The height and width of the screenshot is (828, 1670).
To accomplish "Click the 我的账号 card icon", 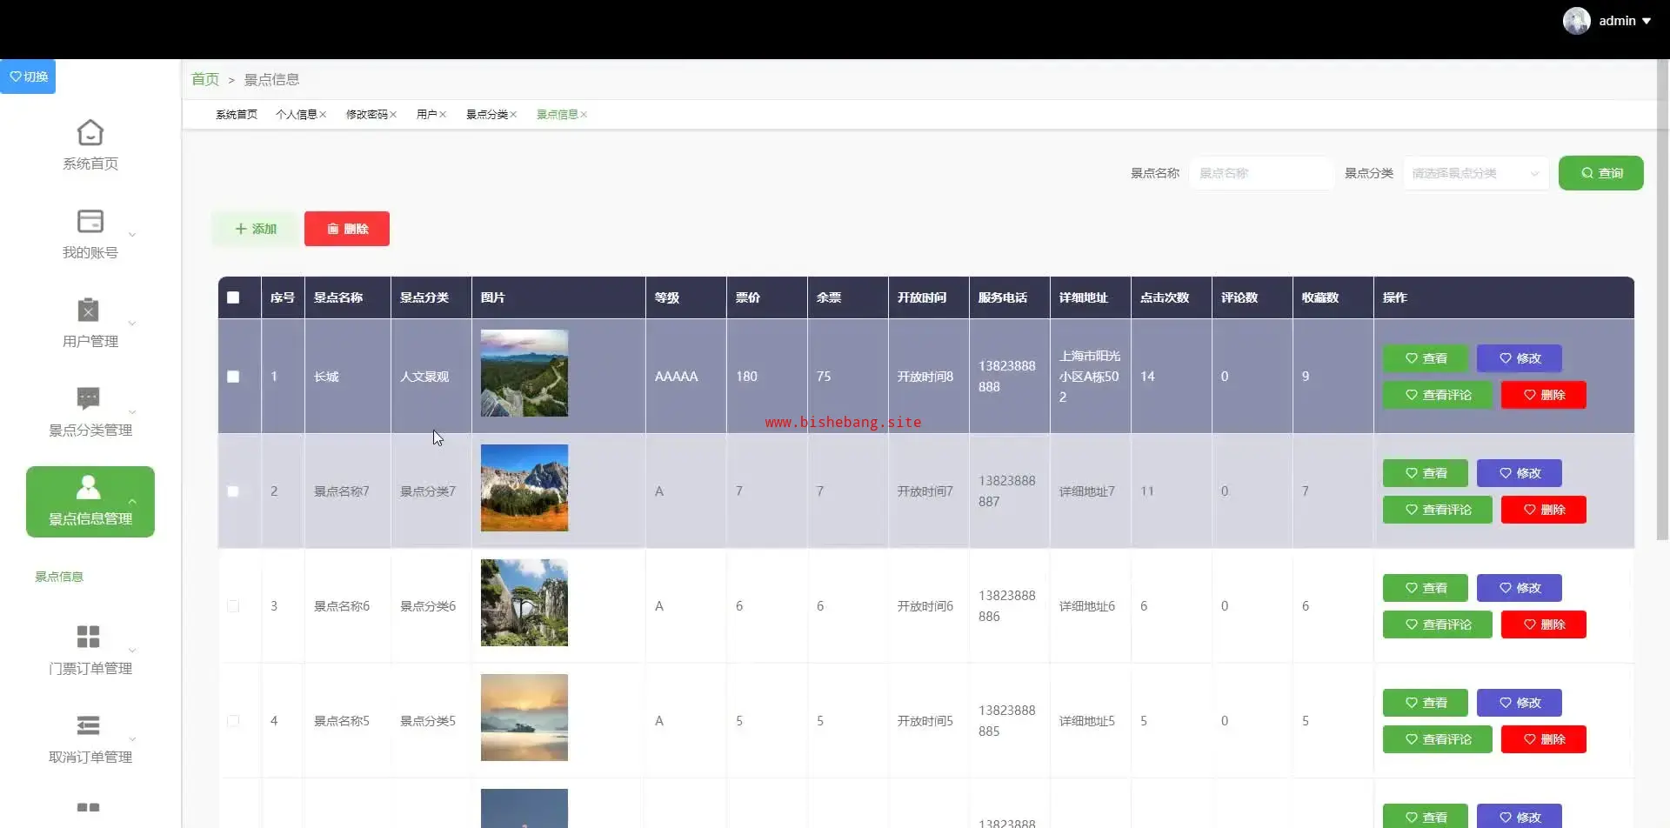I will [90, 222].
